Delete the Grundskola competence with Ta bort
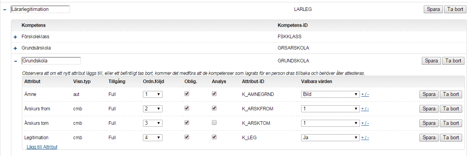Screen dimensions: 468x156 click(453, 61)
